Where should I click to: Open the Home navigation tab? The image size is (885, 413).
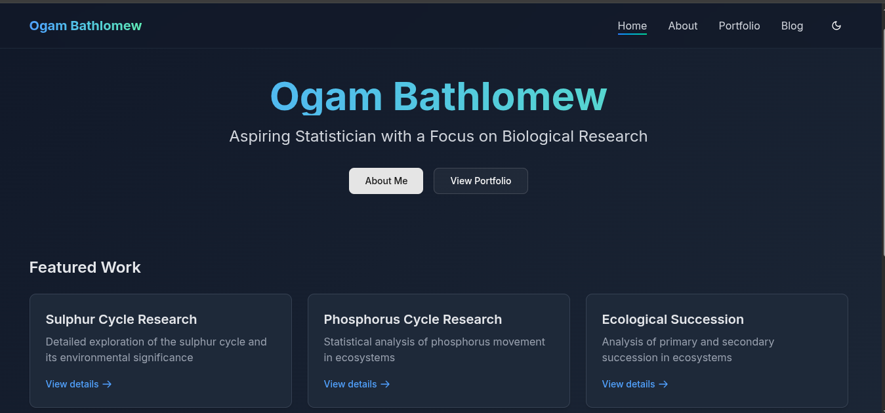tap(632, 26)
